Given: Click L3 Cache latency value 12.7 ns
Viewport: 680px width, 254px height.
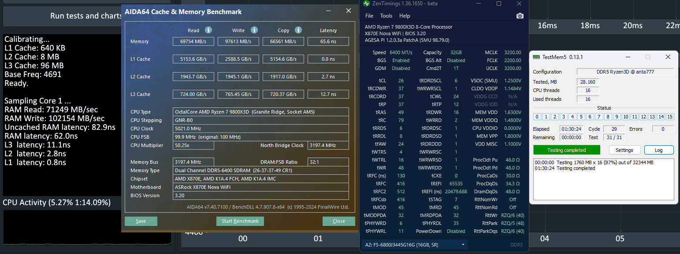Looking at the screenshot, I should tap(328, 94).
